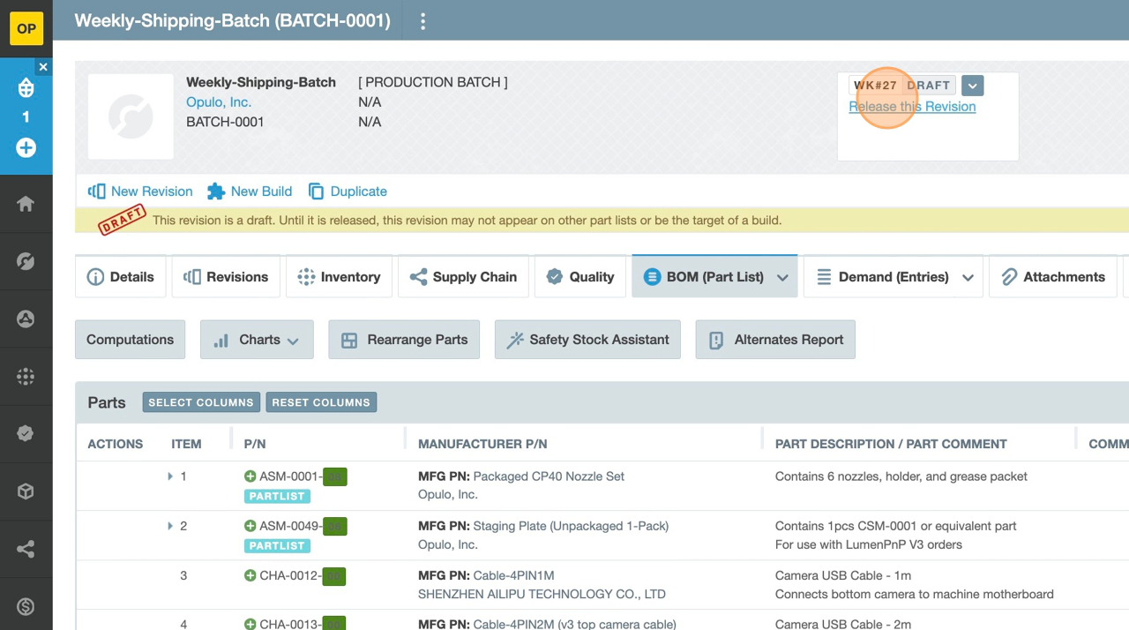Open the cube icon in sidebar

26,491
